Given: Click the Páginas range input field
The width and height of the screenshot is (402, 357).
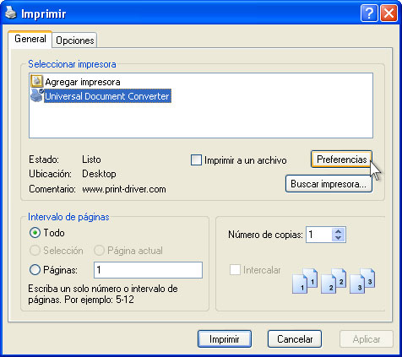Looking at the screenshot, I should coord(148,270).
